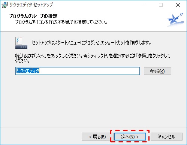Click the installer icon in title bar
This screenshot has width=187, height=145.
(4, 5)
